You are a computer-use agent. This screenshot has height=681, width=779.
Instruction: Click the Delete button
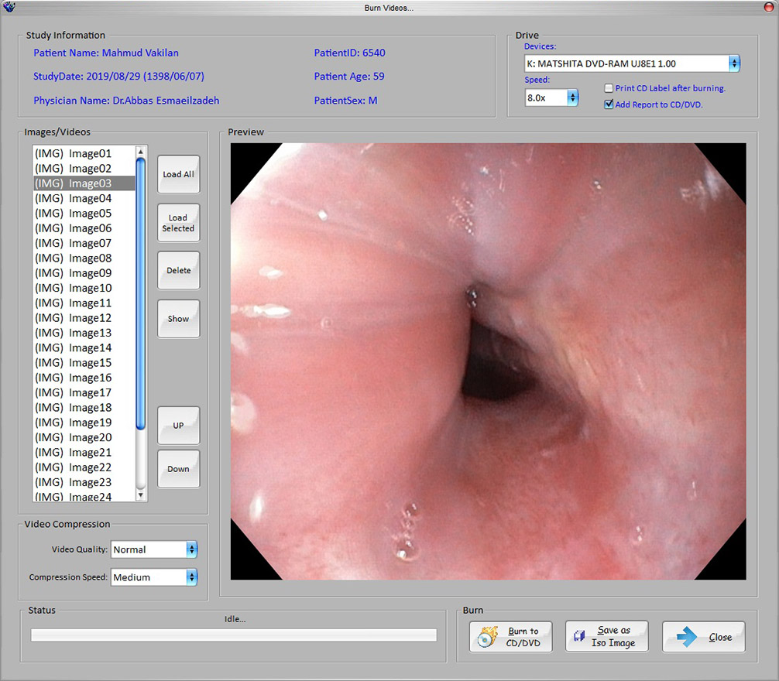(178, 271)
